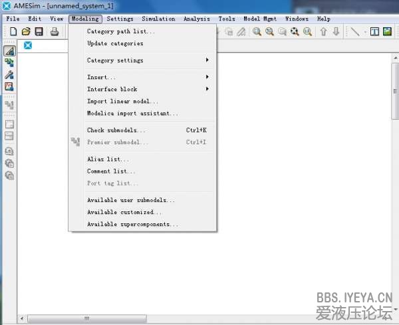The width and height of the screenshot is (399, 325).
Task: Click the Insert image tool icon
Action: tap(386, 31)
